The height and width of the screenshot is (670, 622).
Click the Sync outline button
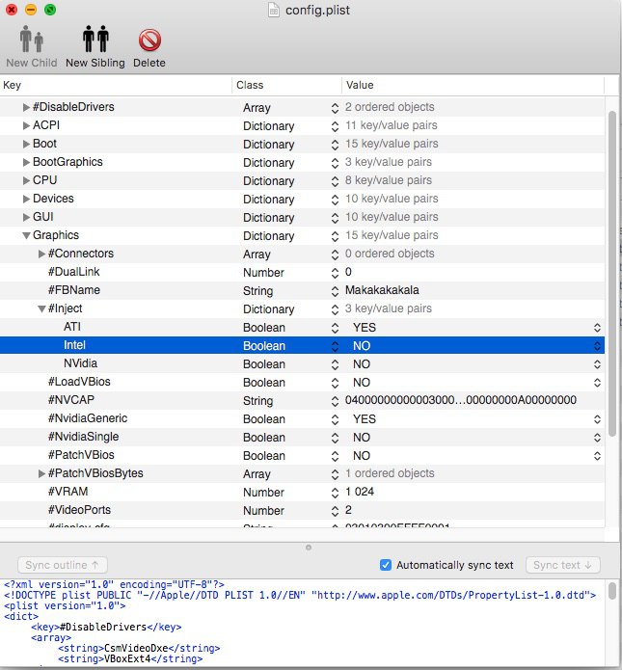pyautogui.click(x=62, y=565)
